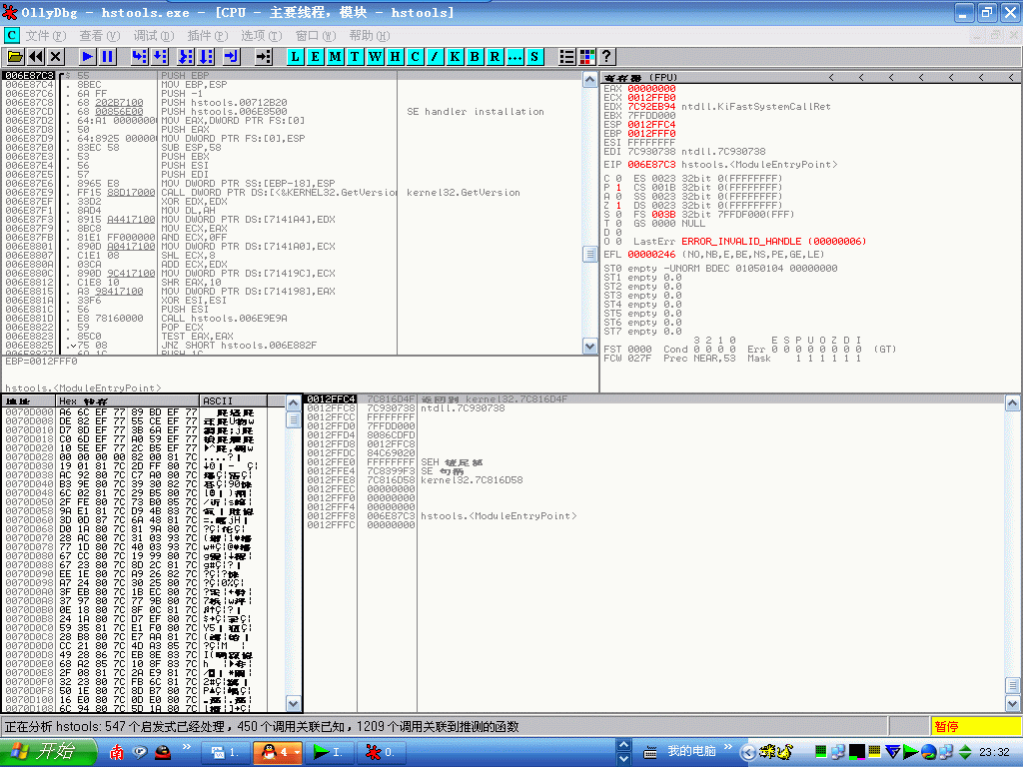
Task: Open the 文件(F) menu
Action: pos(46,35)
